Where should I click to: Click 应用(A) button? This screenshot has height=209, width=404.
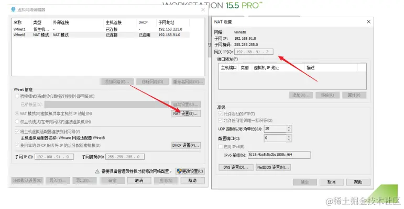point(166,180)
